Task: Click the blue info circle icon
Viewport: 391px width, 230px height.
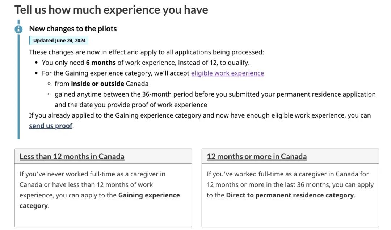Action: [18, 29]
